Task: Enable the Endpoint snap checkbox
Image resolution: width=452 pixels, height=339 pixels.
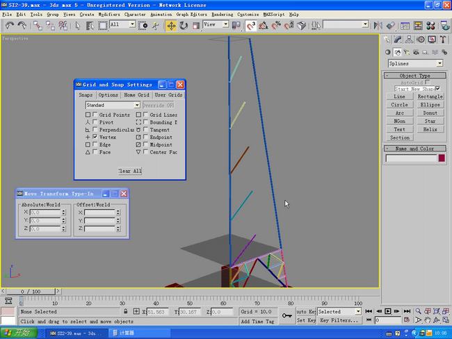Action: [145, 137]
